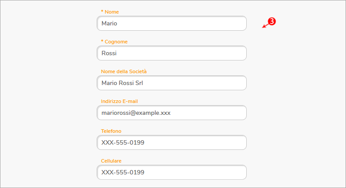Click the Indirizzo E-mail label

(119, 101)
